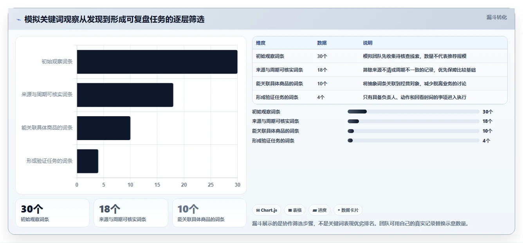This screenshot has height=243, width=523.
Task: Click the 初始观察词条 bar in the chart
Action: pyautogui.click(x=157, y=62)
